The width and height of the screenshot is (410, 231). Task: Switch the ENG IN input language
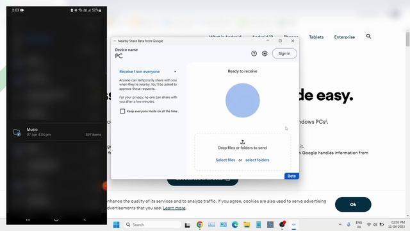359,225
